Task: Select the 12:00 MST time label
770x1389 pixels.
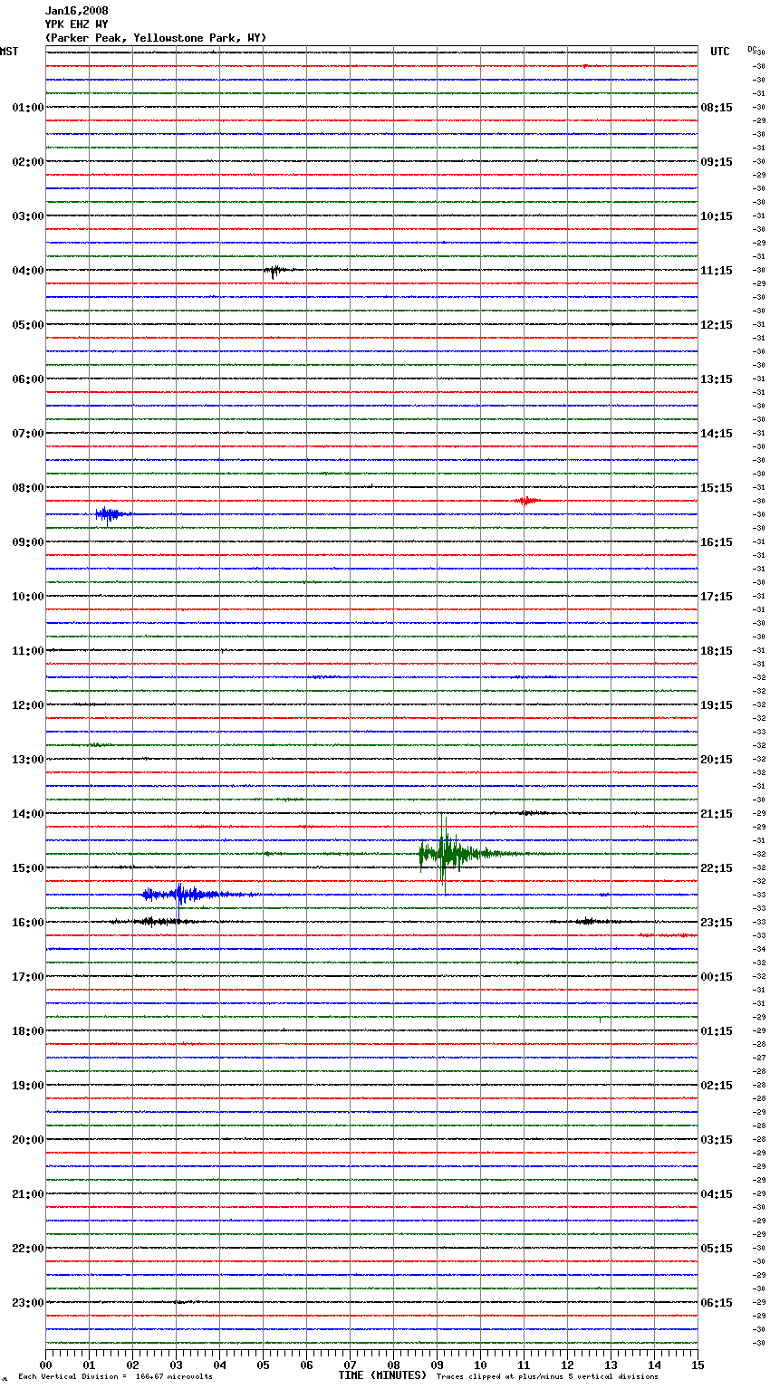Action: [x=28, y=705]
